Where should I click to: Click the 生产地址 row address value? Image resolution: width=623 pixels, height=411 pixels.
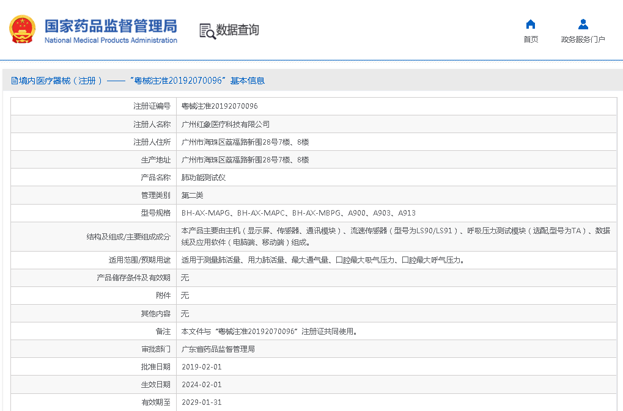(x=245, y=160)
